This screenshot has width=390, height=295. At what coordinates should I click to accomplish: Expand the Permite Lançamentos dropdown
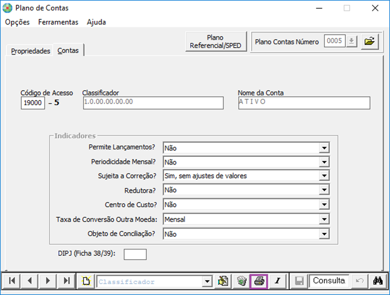pyautogui.click(x=324, y=148)
